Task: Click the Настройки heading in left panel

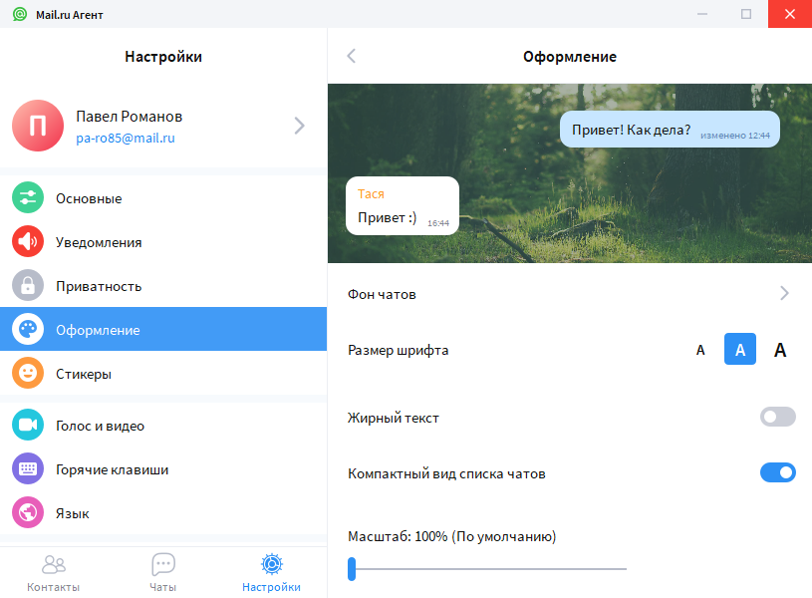Action: coord(163,57)
